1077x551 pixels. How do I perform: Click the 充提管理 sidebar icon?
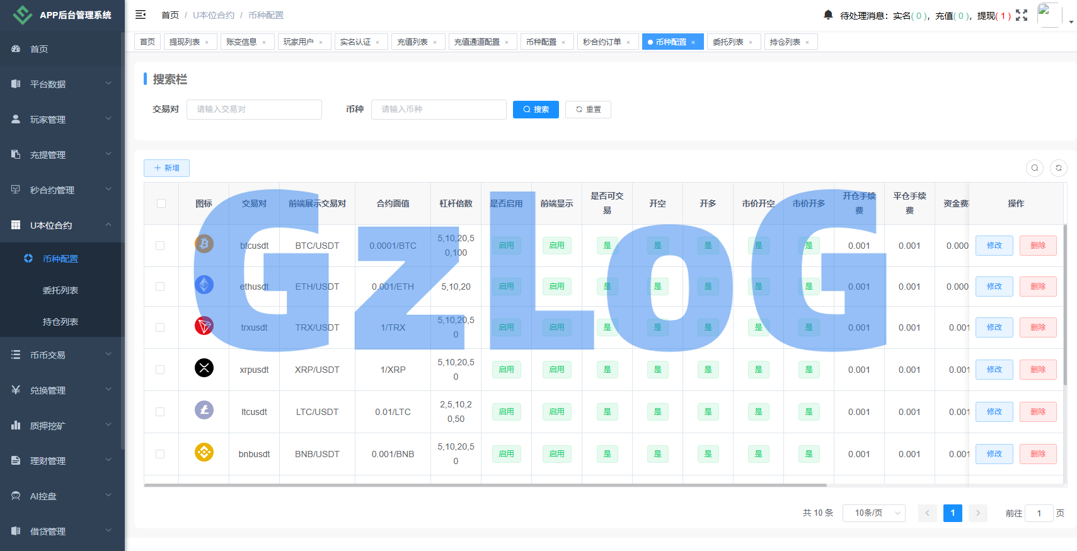[16, 154]
